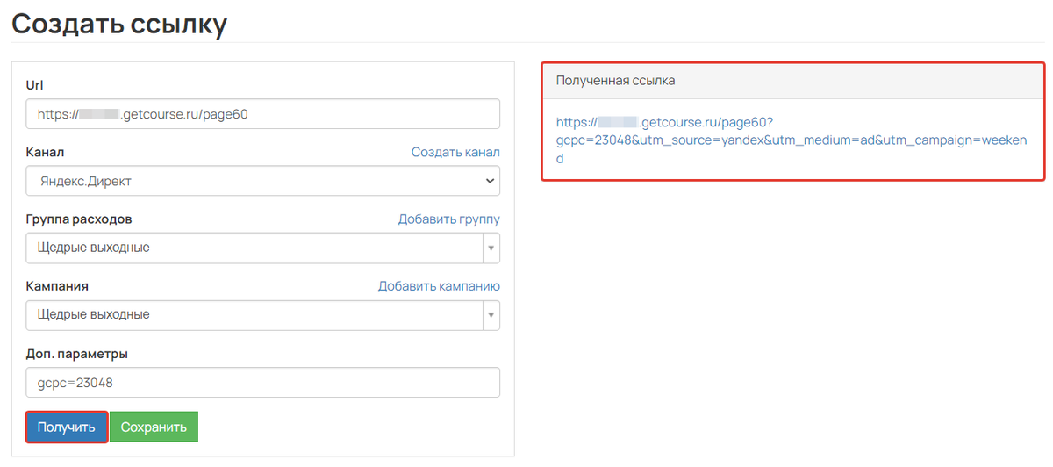Click the Url input field
This screenshot has height=467, width=1053.
pos(262,114)
